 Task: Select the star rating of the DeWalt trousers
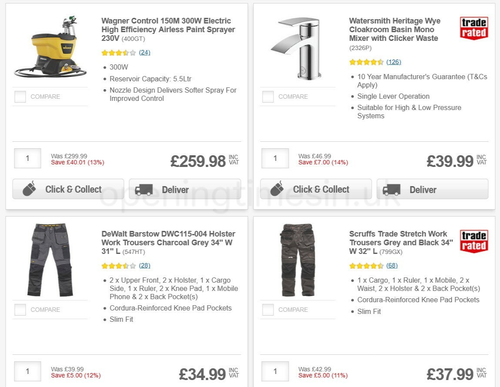tap(117, 265)
